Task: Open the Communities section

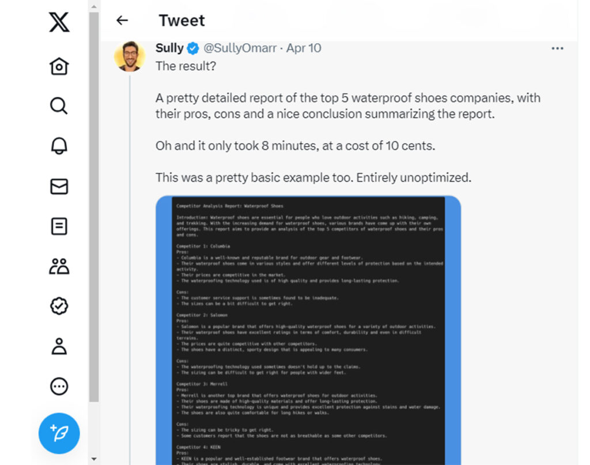Action: [58, 266]
